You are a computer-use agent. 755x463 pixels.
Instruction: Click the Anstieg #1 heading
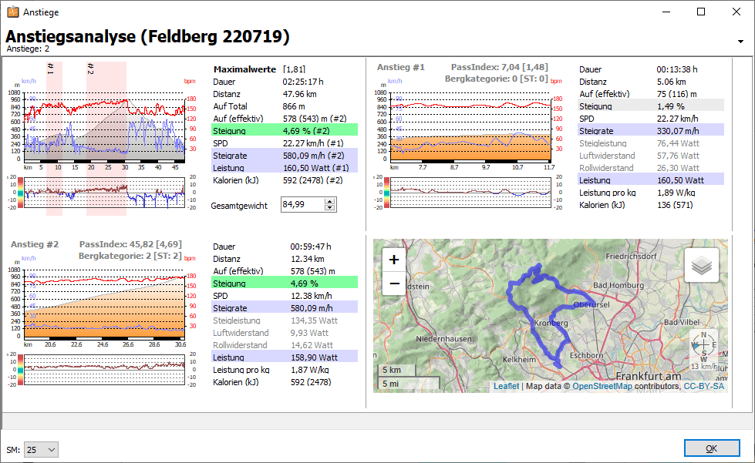coord(400,67)
